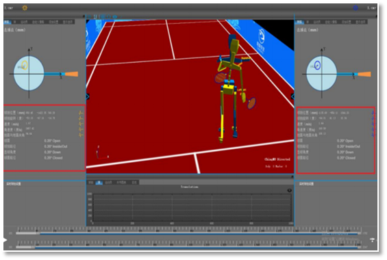
Task: Select the highlighted first tab in the left panel
Action: [x=8, y=22]
